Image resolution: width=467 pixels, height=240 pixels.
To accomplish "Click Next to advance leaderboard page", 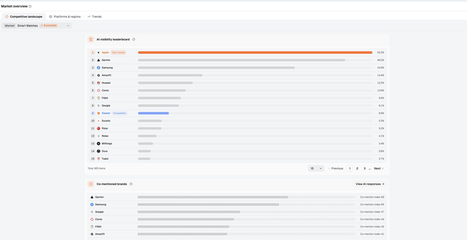I will [x=379, y=168].
